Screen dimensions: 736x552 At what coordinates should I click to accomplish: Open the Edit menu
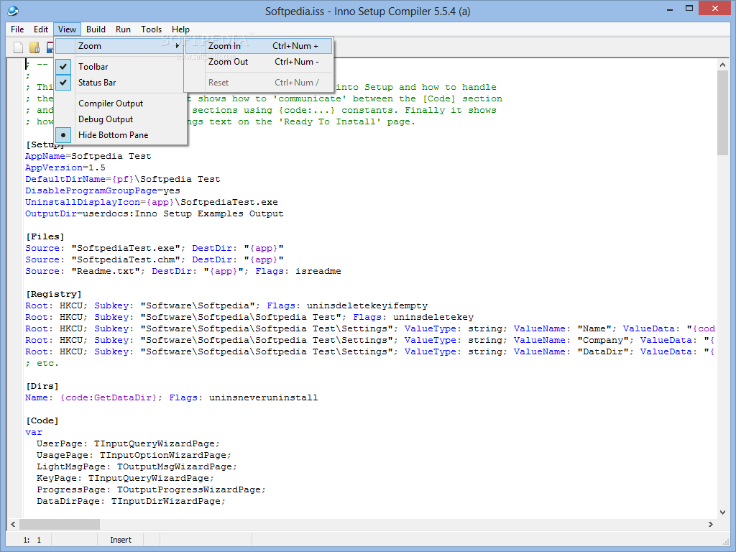(x=41, y=29)
